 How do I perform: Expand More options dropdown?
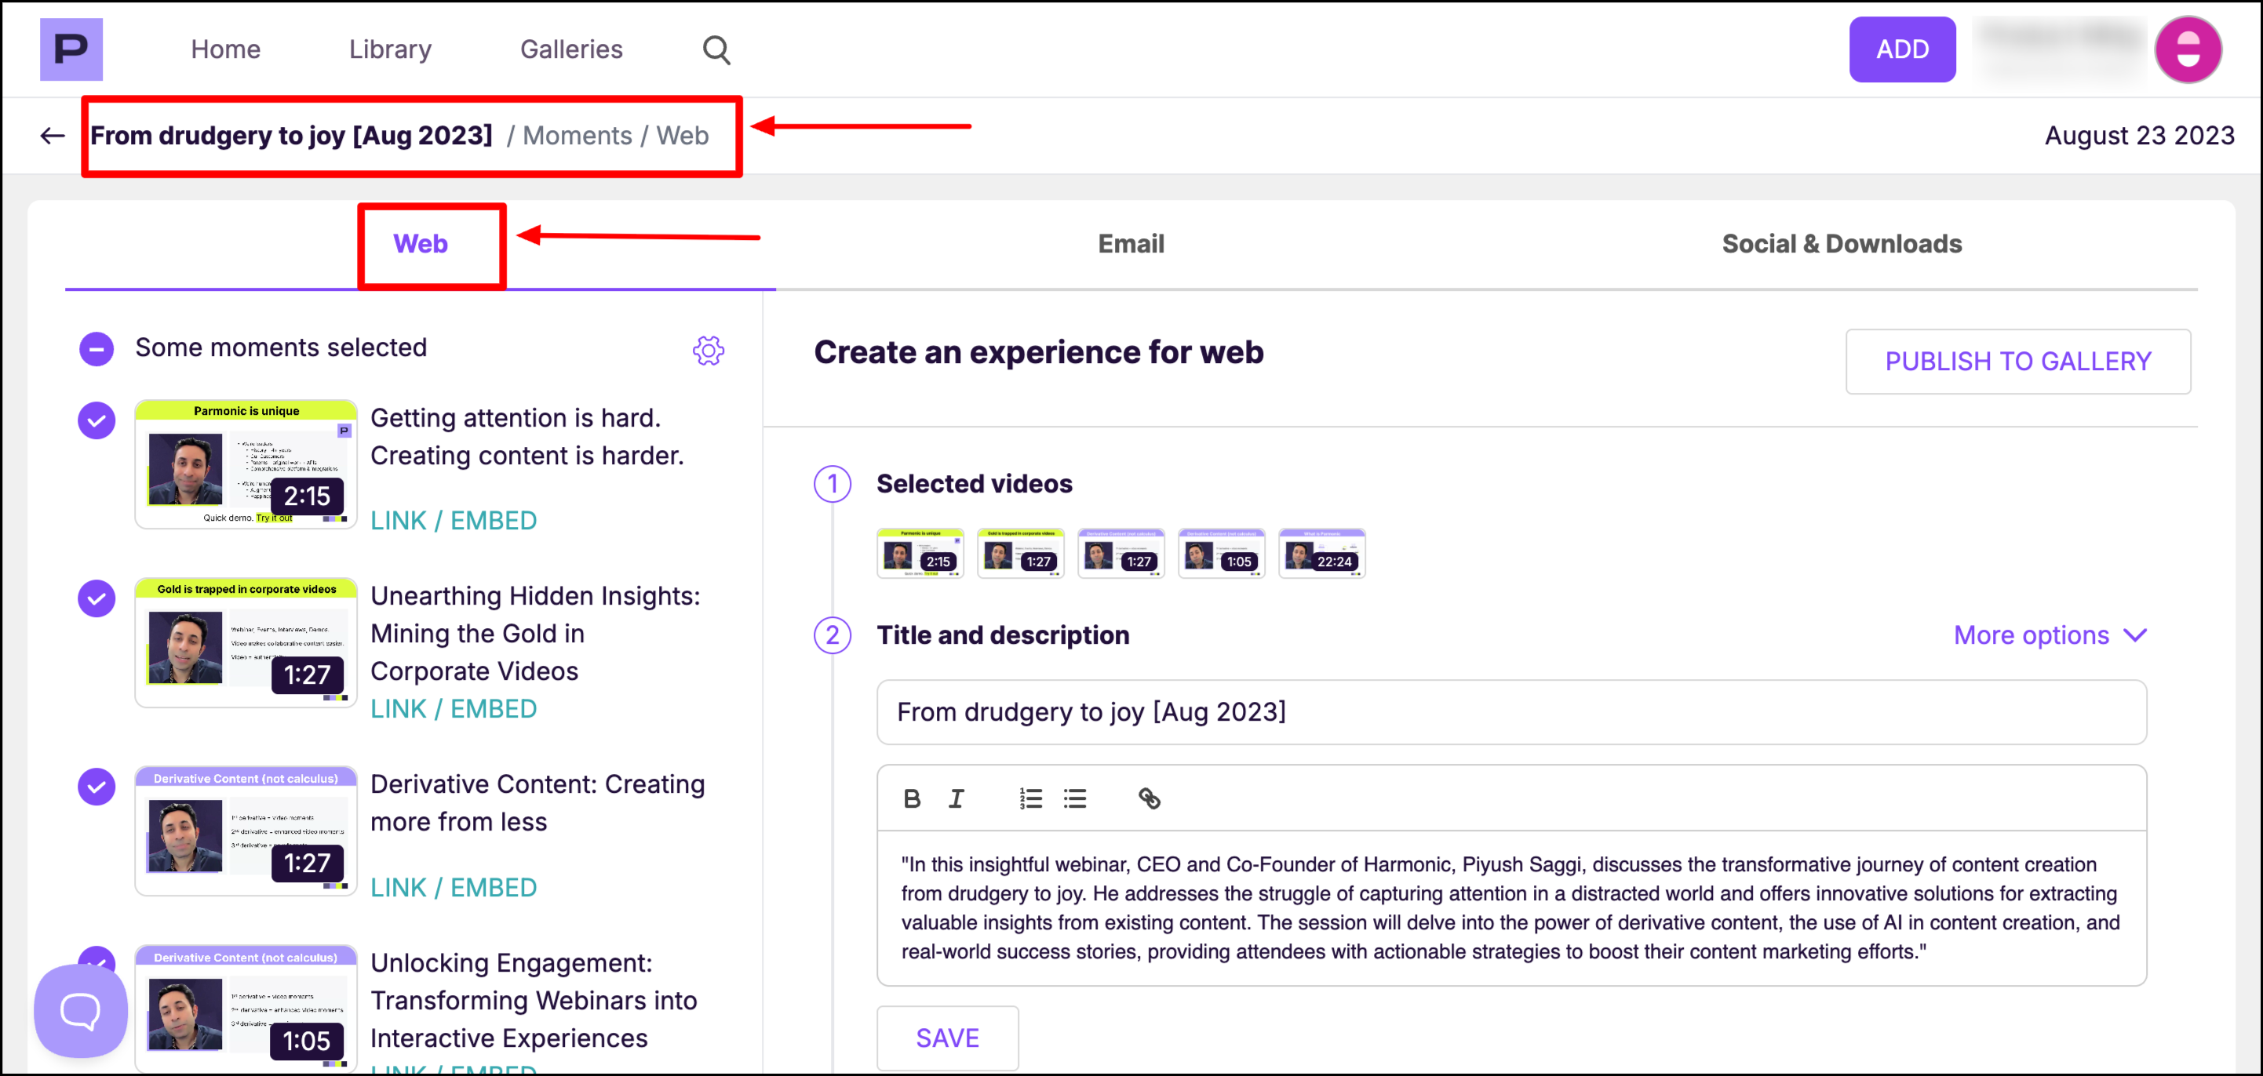[2050, 635]
